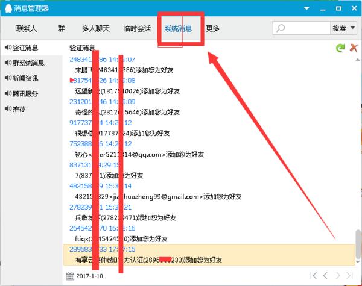
Task: Select the 临时会话 tab
Action: tap(137, 28)
